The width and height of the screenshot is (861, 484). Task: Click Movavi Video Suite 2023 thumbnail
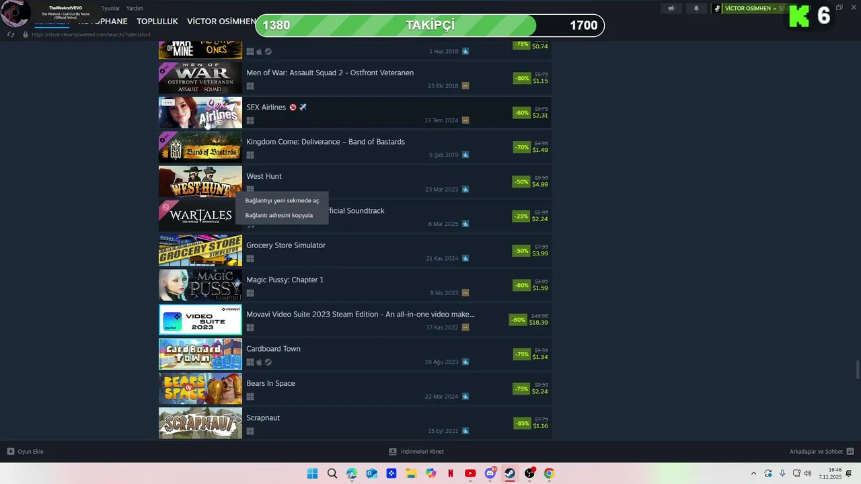point(200,319)
